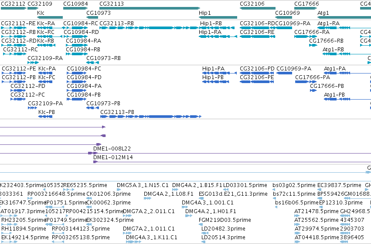Viewport: 371px width, 244px height.
Task: Select protein Hip1-PB
Action: click(x=215, y=82)
